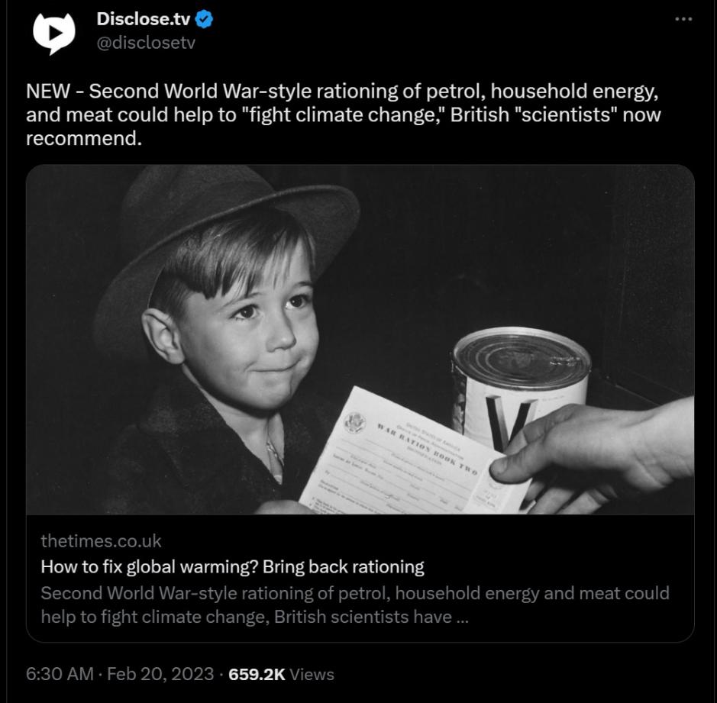Open the Disclose.tv profile avatar

[53, 32]
